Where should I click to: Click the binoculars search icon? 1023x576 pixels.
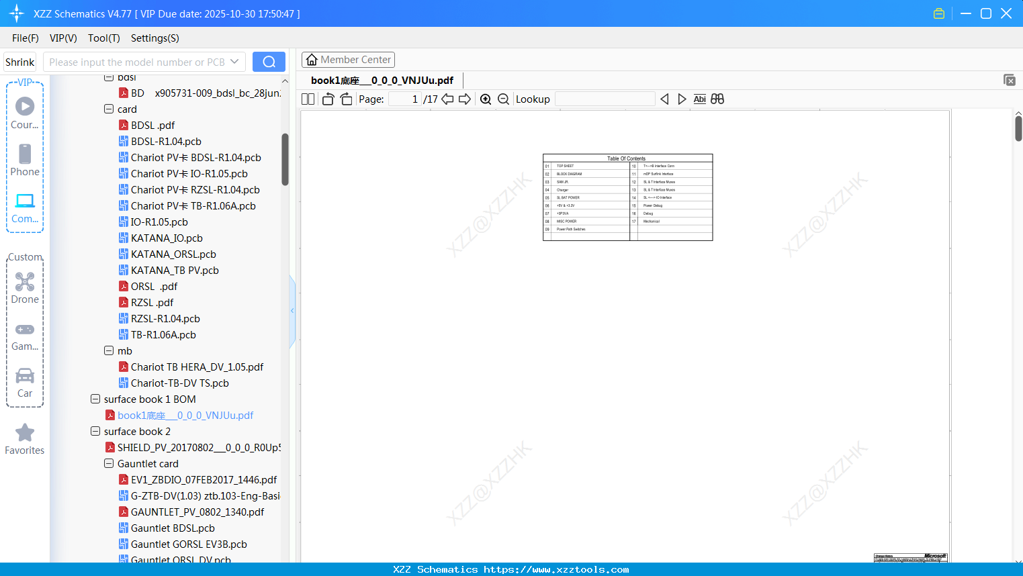717,99
